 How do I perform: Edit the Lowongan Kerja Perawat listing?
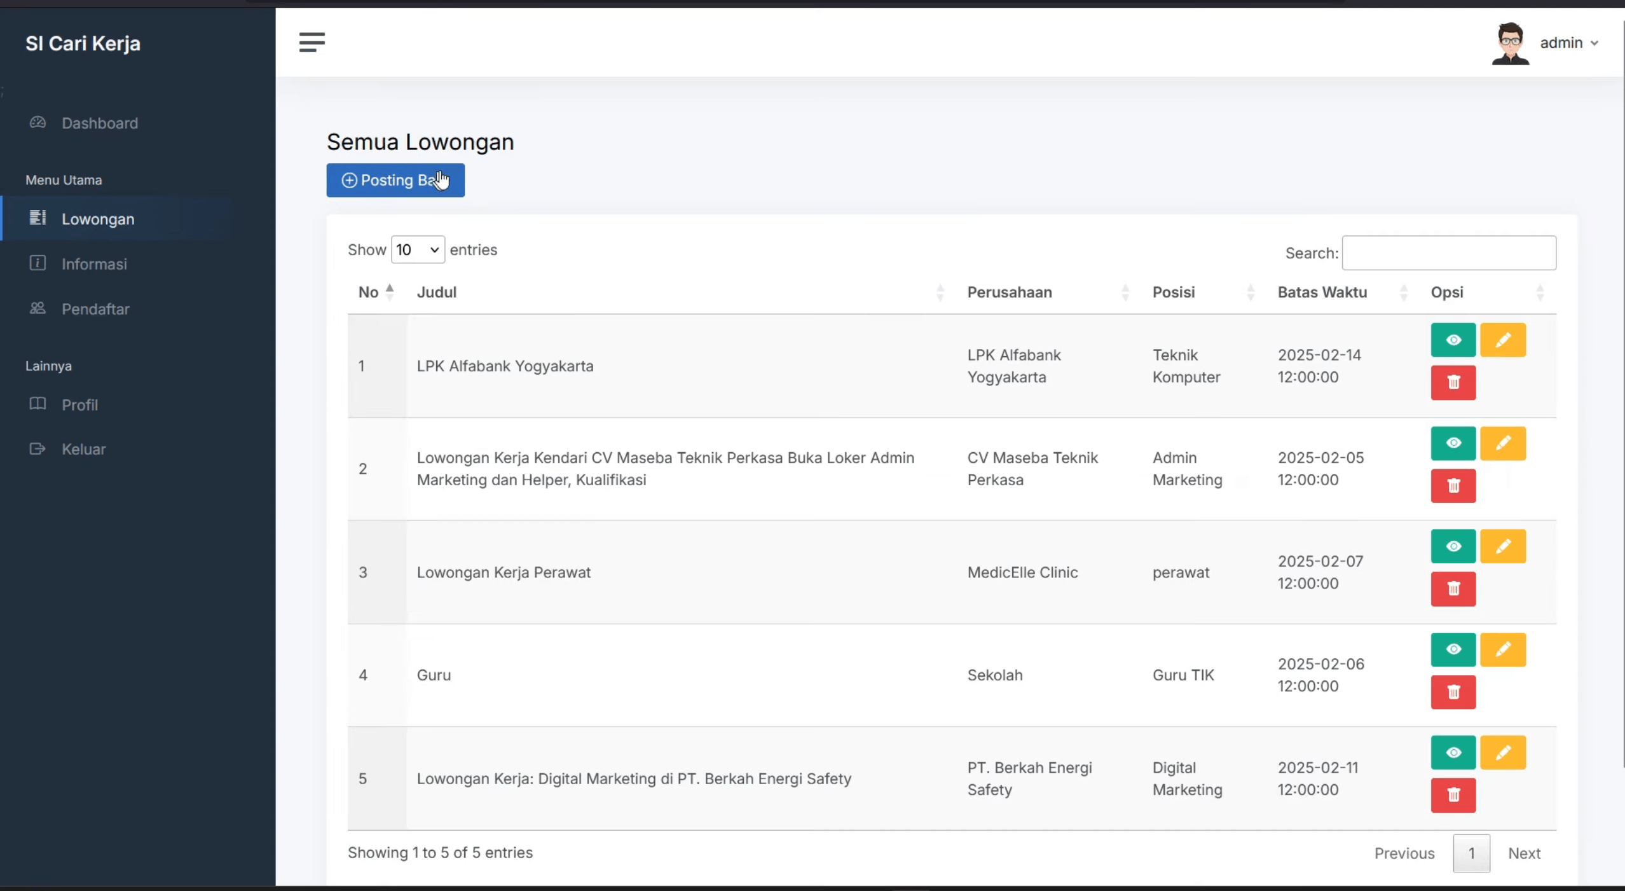1502,546
